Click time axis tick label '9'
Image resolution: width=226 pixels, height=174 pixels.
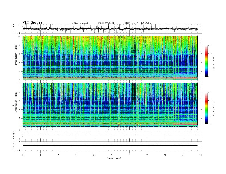pyautogui.click(x=183, y=155)
